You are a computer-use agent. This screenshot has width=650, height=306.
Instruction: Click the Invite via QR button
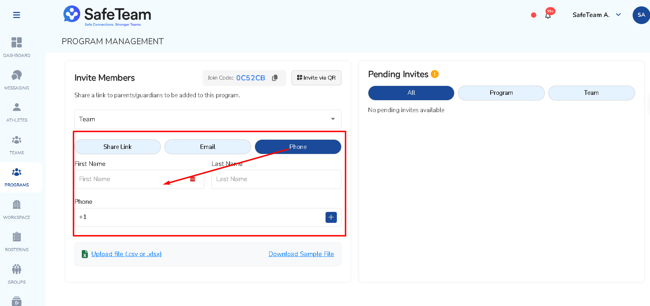tap(316, 78)
